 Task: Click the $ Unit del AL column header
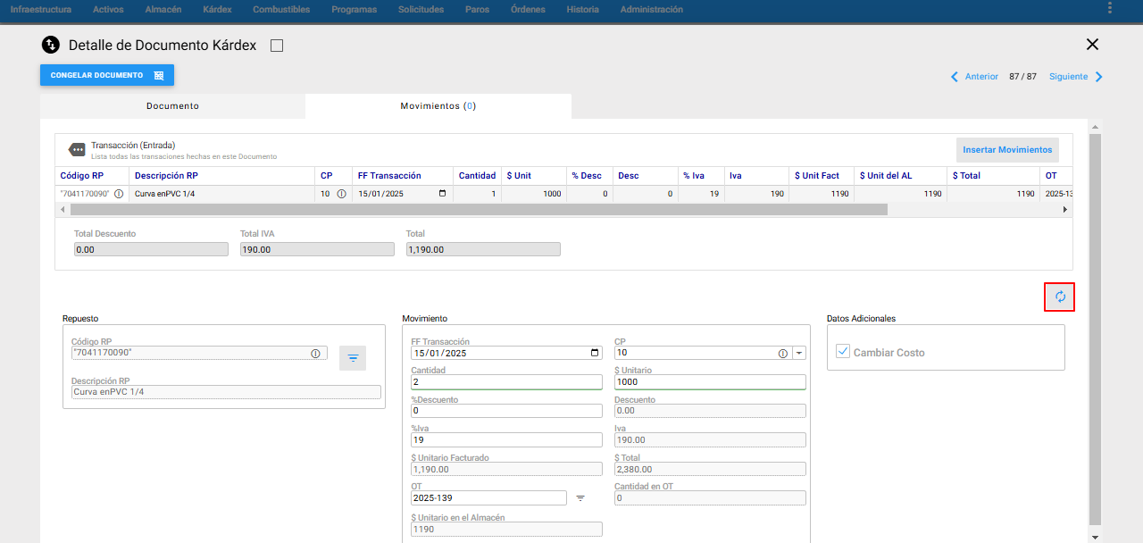tap(900, 176)
